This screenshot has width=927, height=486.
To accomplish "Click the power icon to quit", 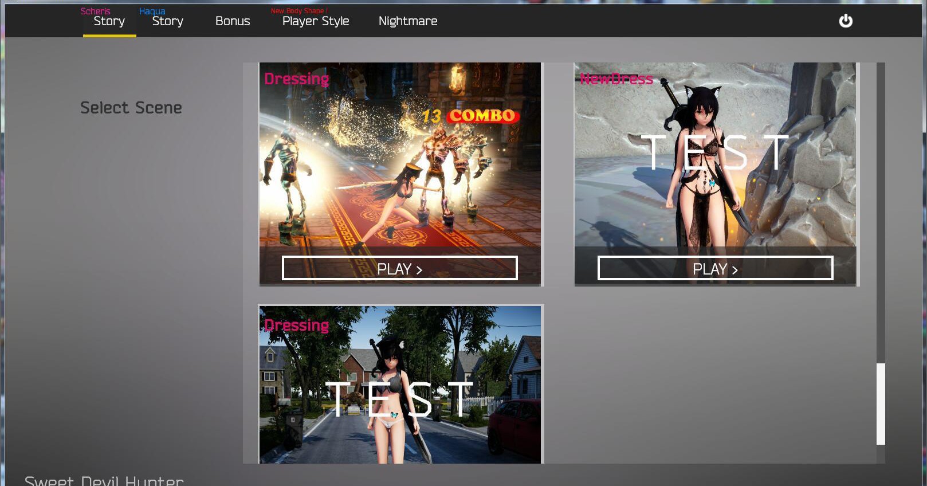I will (845, 21).
